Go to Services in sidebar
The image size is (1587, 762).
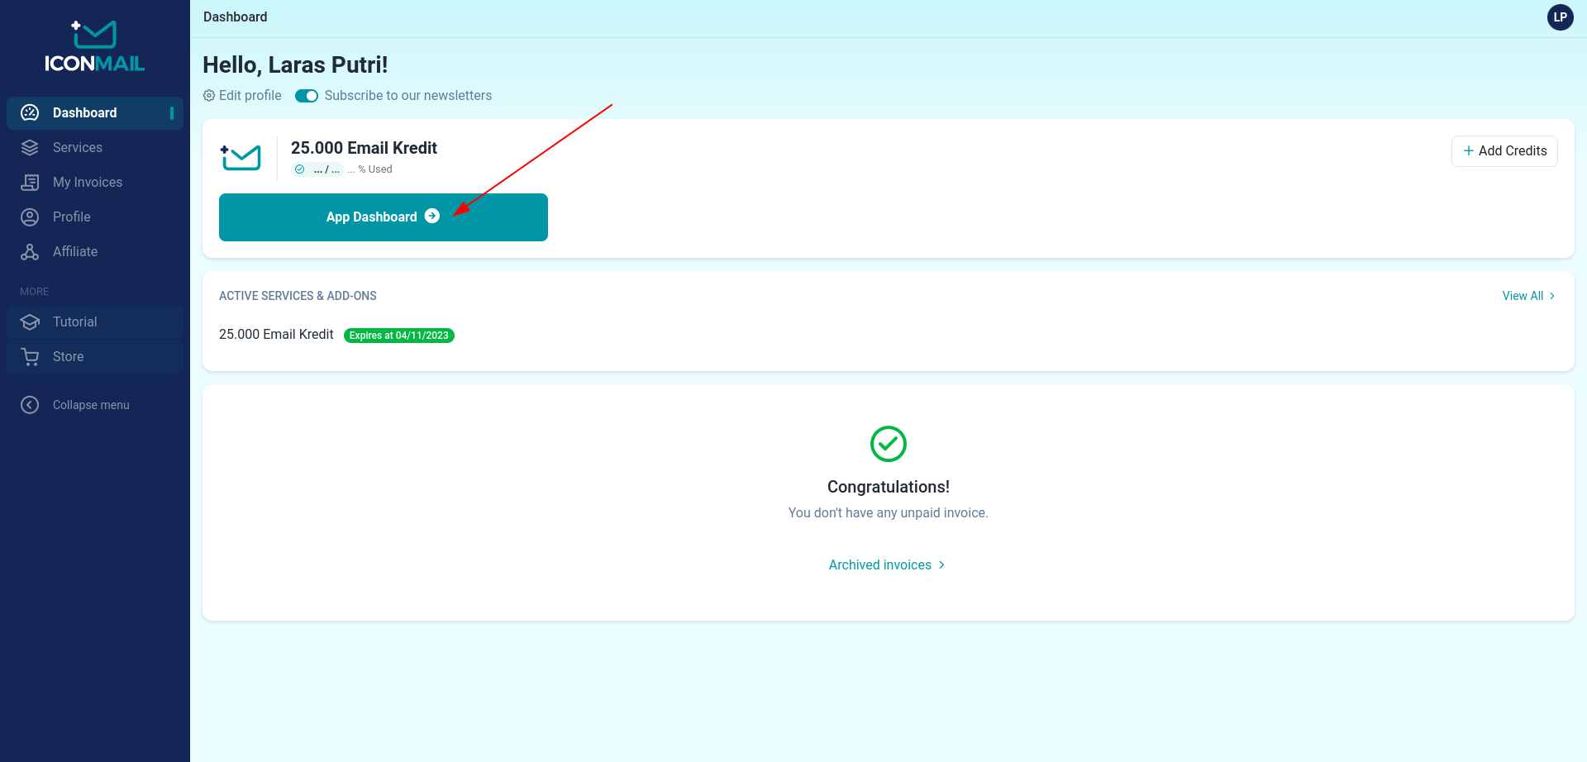tap(78, 148)
